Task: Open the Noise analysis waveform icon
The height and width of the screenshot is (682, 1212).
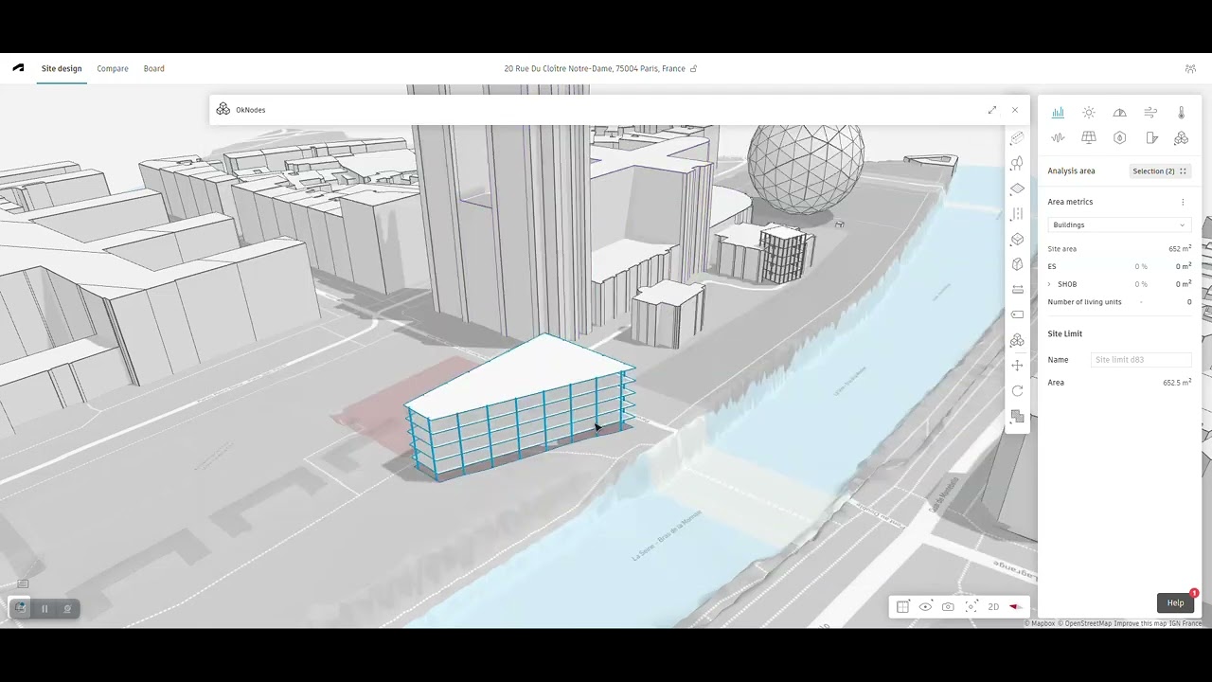Action: point(1058,138)
